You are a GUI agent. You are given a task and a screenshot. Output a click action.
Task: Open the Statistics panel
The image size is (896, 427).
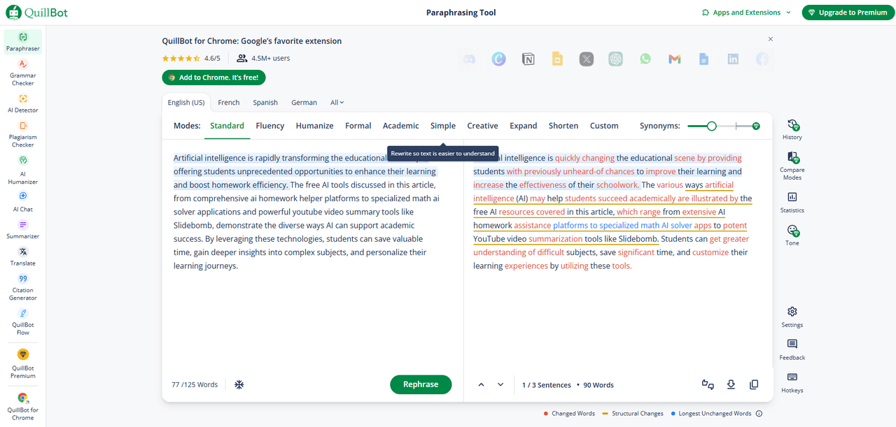792,202
